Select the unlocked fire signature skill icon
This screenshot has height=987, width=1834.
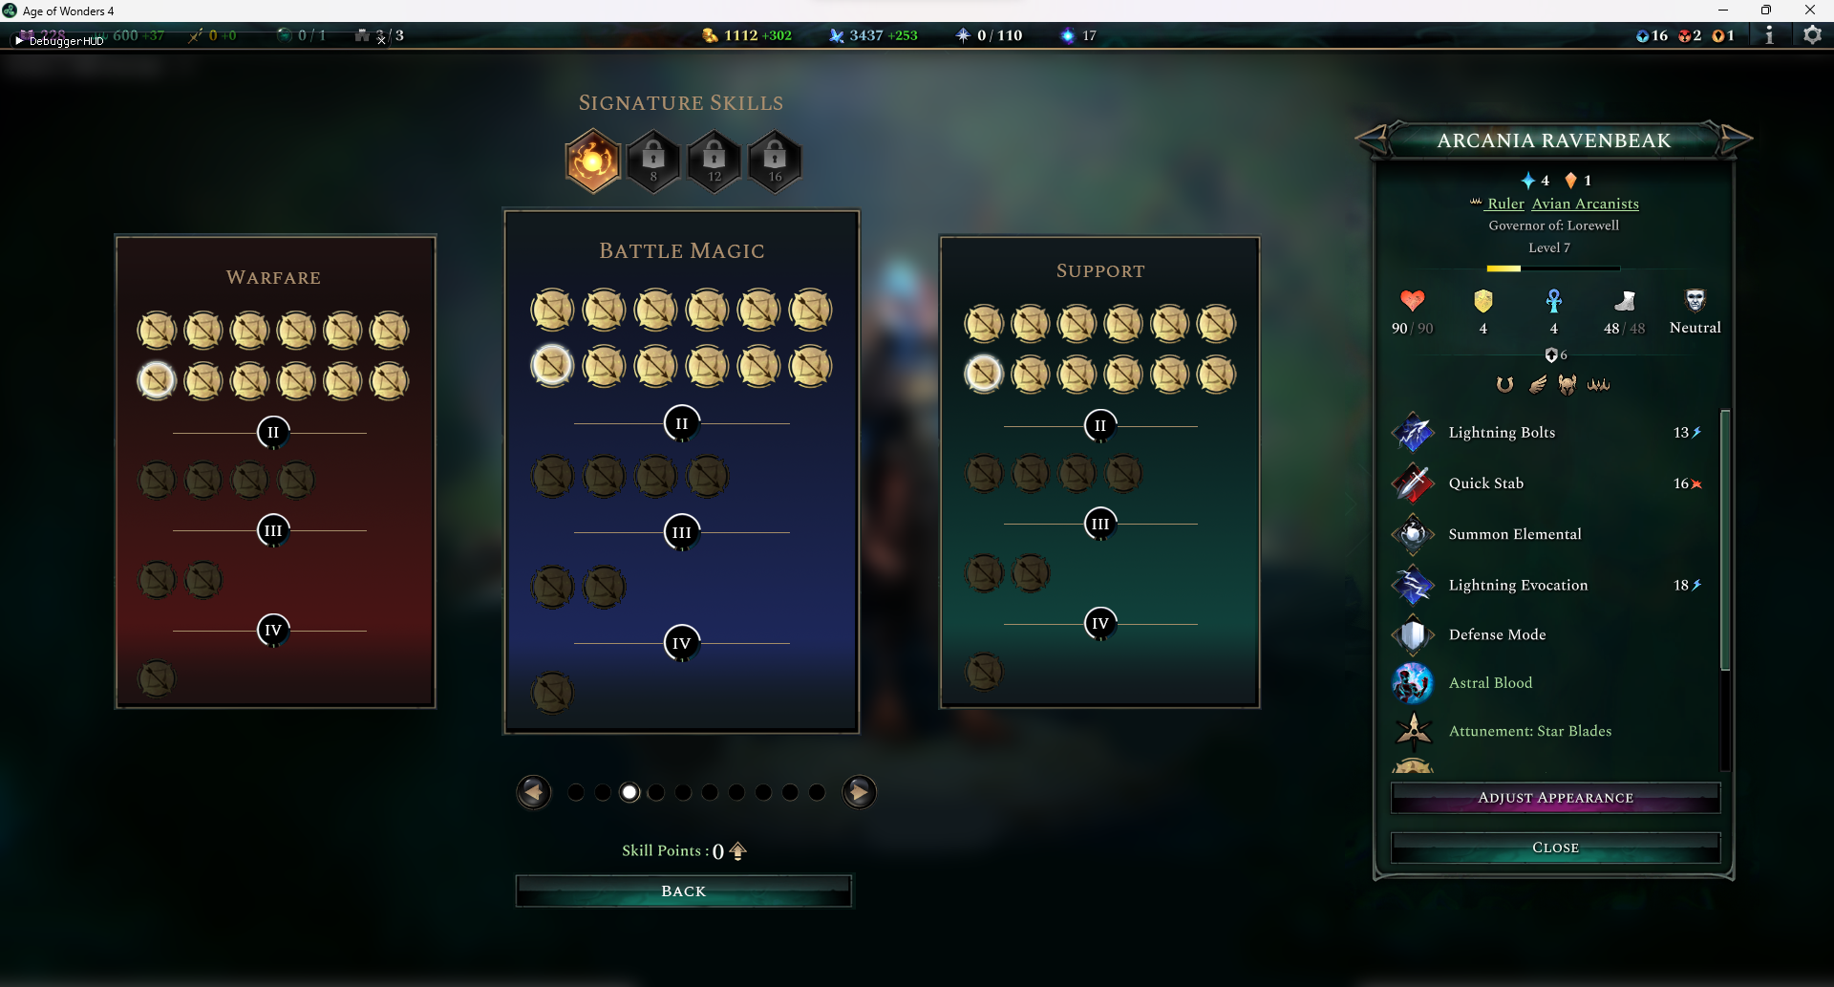(x=592, y=161)
